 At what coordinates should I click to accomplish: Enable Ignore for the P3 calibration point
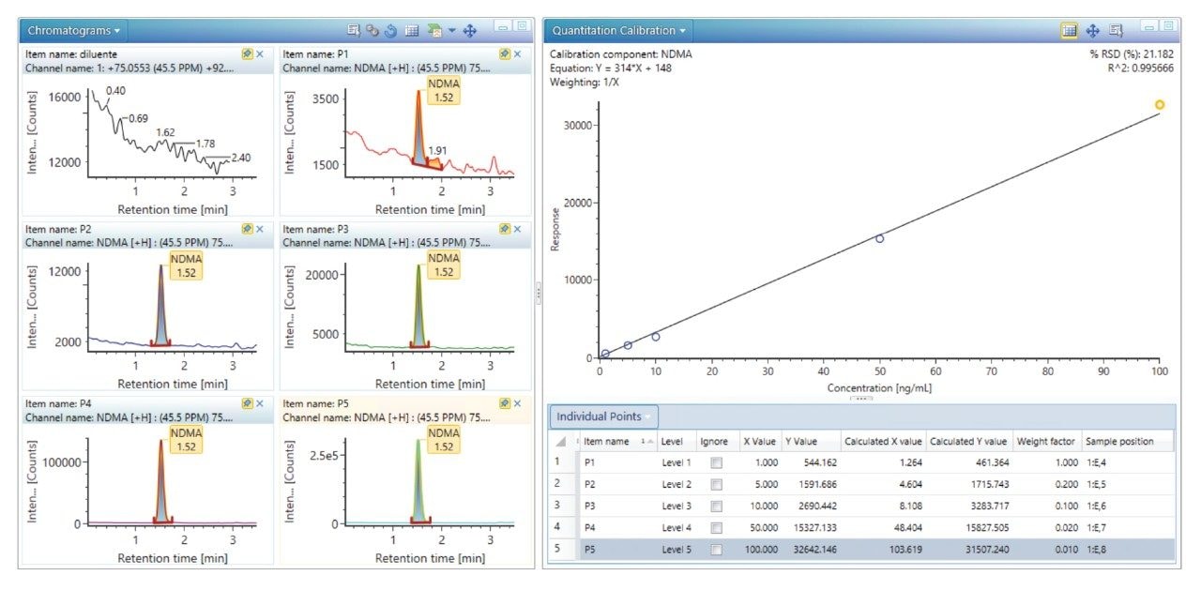click(716, 507)
